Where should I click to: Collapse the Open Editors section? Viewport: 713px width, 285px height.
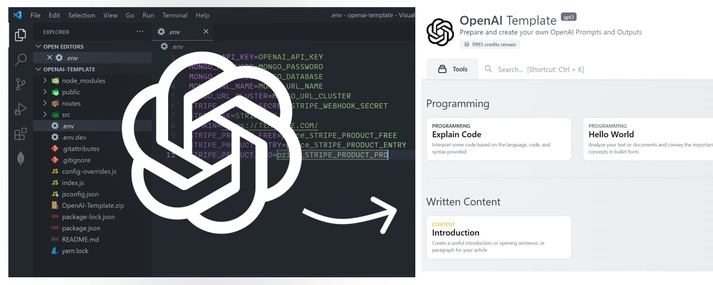click(x=39, y=46)
